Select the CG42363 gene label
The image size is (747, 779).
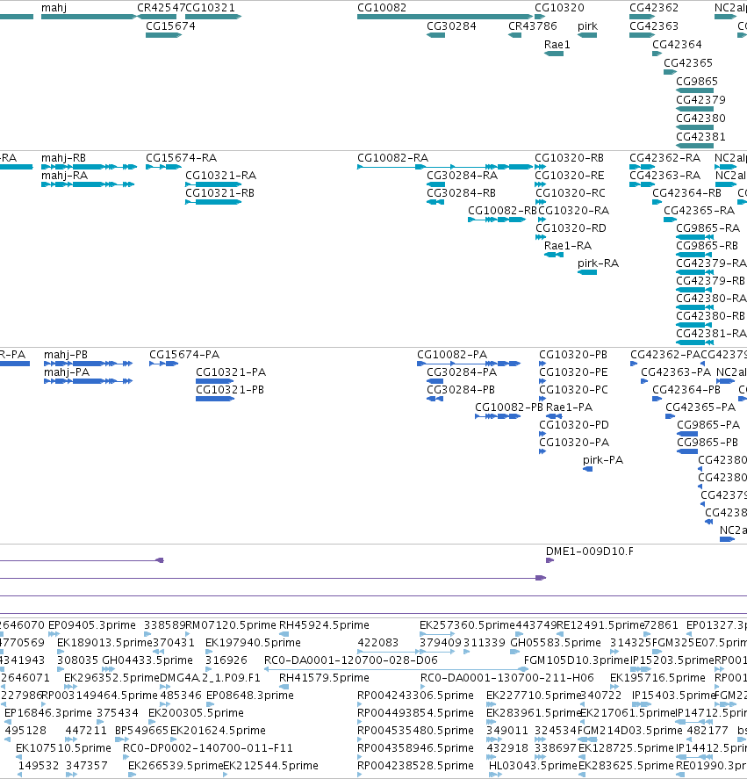(654, 25)
